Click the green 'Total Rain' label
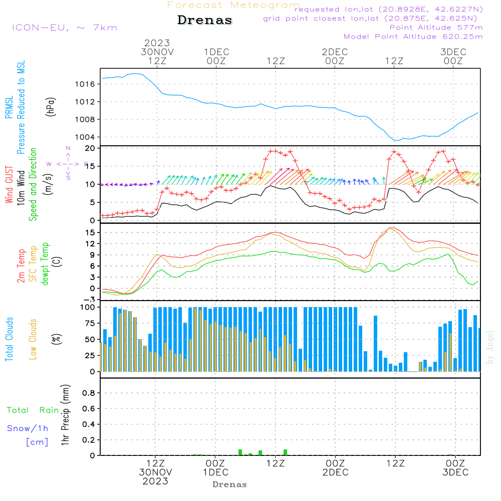Screen dimensions: 501x501 point(33,410)
